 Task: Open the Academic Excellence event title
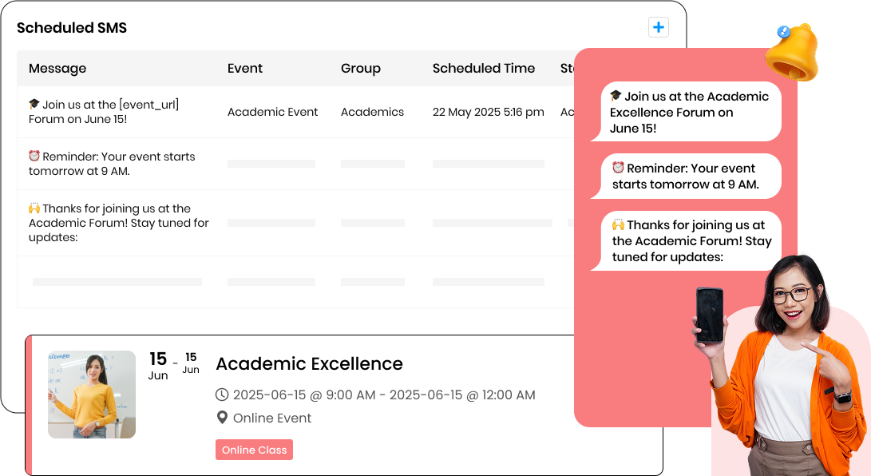point(309,363)
